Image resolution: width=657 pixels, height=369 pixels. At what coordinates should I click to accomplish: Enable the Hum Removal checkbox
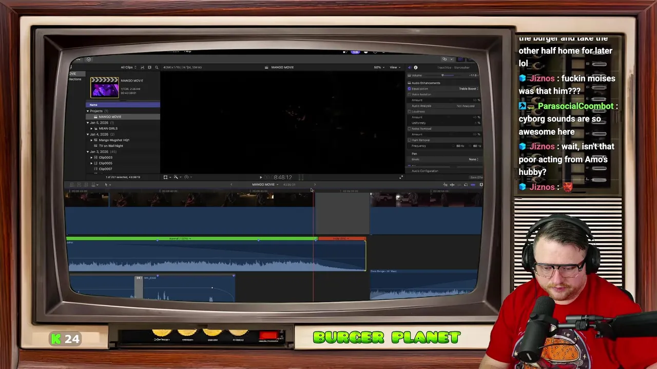pos(409,140)
